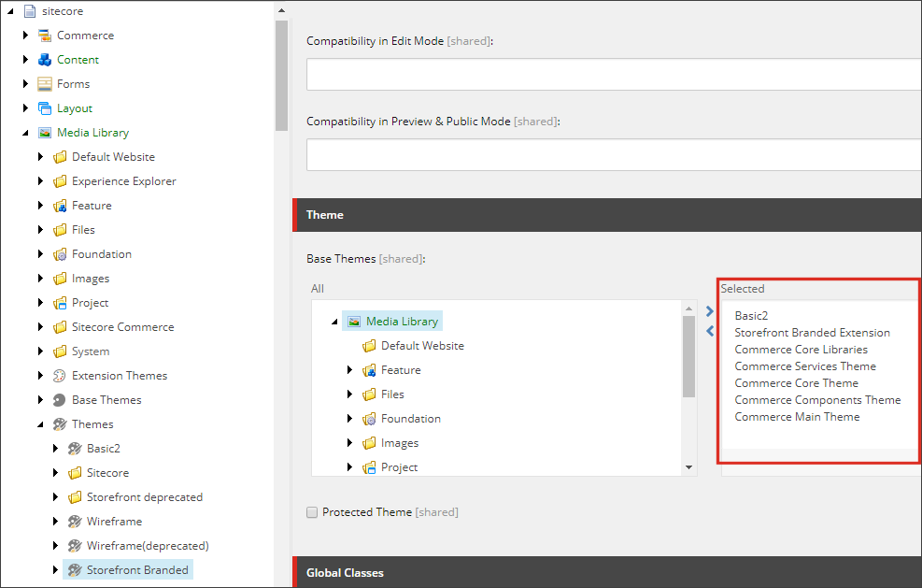This screenshot has height=588, width=922.
Task: Expand the Sitecore Commerce folder
Action: 40,326
